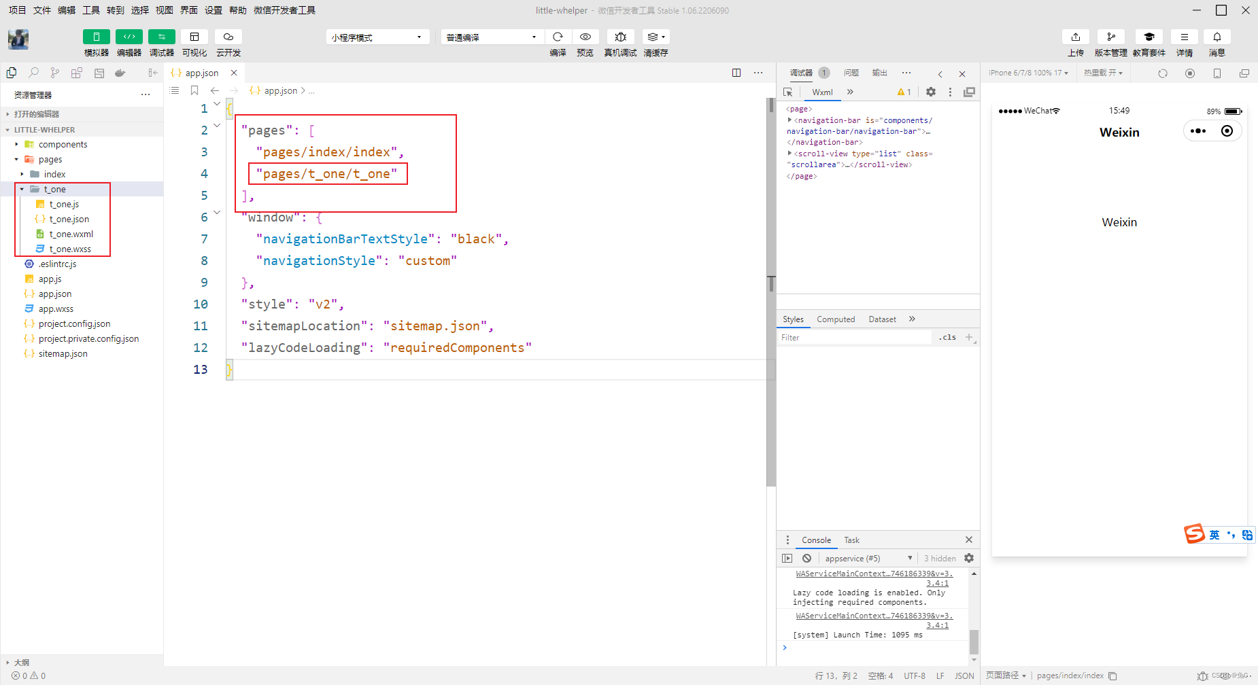
Task: Select the Explorer files icon in sidebar
Action: (x=12, y=73)
